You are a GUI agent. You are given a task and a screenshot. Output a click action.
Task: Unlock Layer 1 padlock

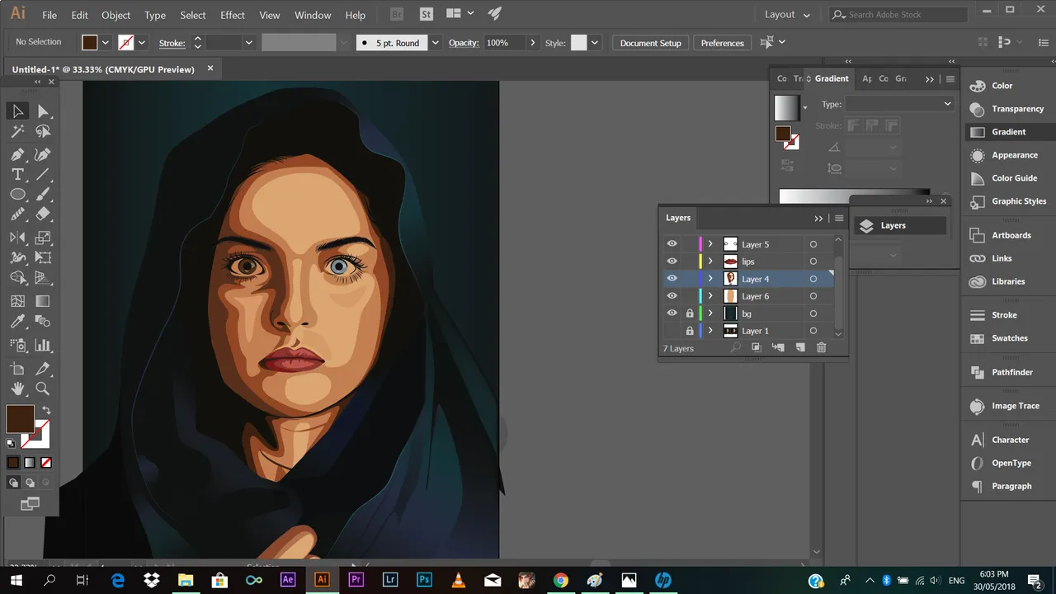click(x=690, y=331)
